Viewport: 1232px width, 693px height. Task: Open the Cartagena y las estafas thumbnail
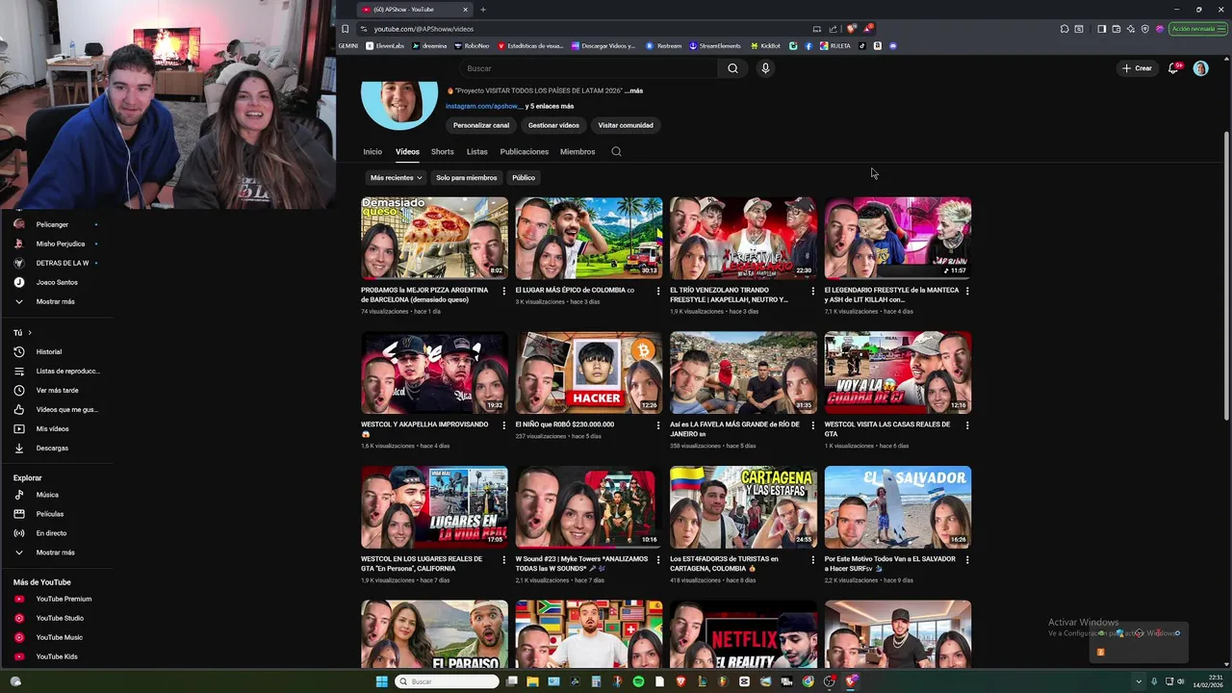[743, 507]
